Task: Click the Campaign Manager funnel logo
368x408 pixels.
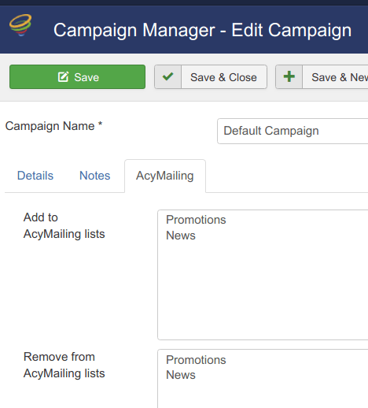Action: 20,25
